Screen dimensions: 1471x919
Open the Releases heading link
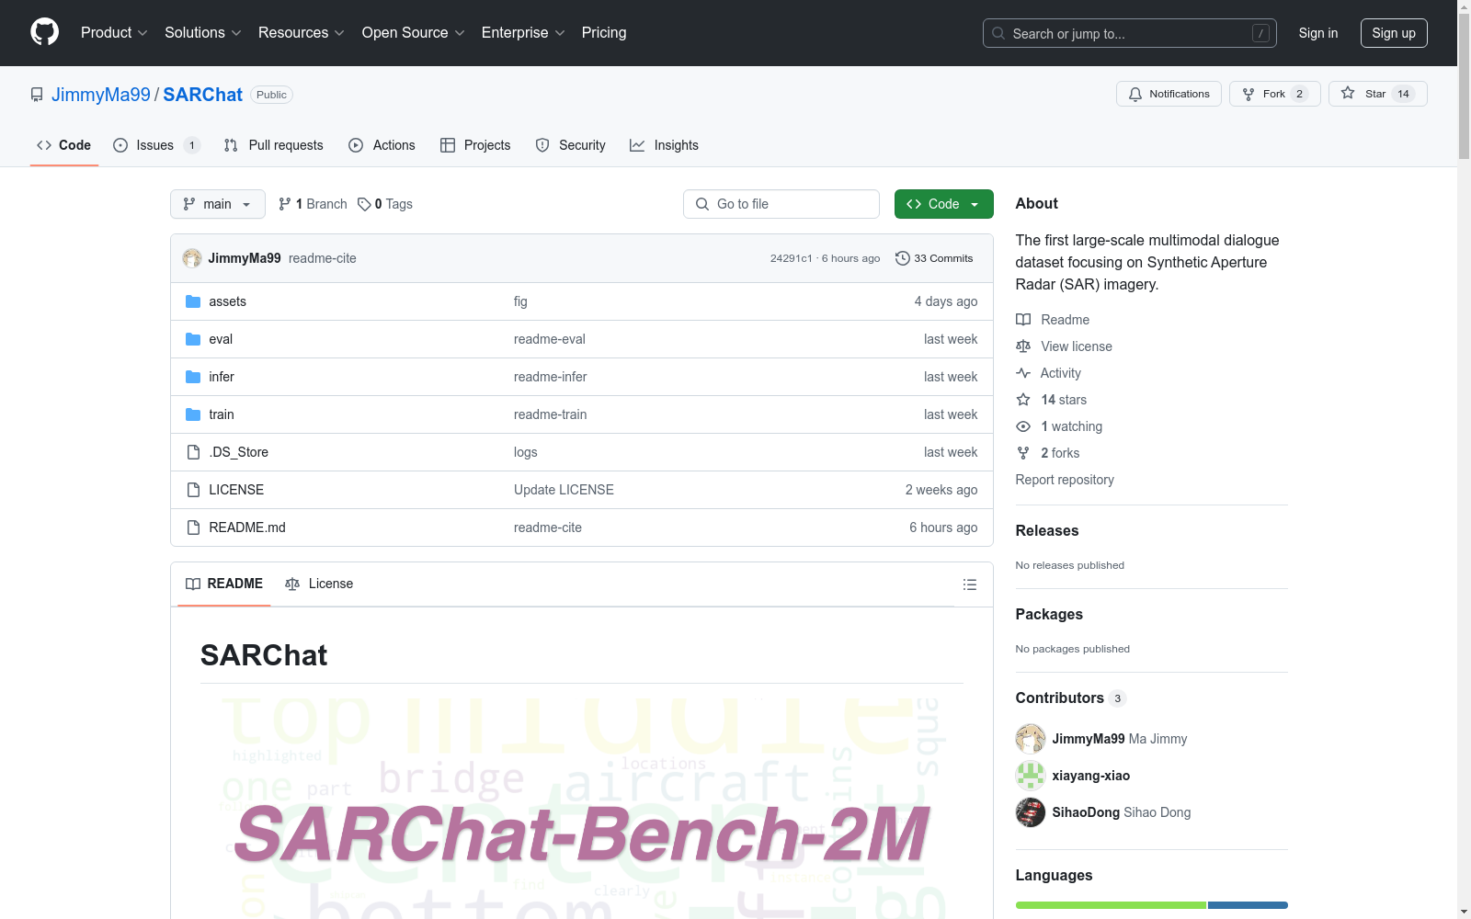[1047, 530]
